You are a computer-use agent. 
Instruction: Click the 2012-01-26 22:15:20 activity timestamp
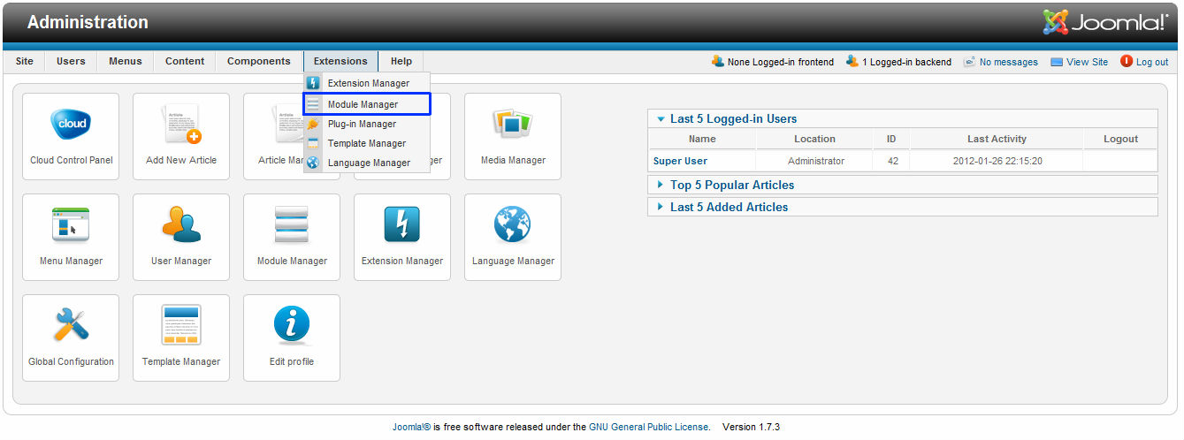click(x=997, y=161)
